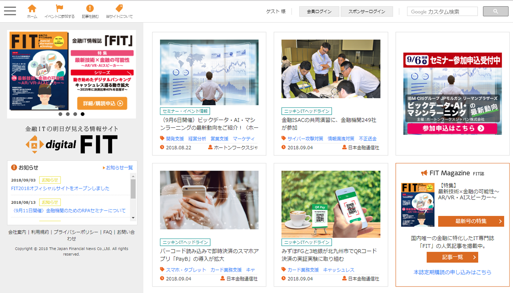Open smartphone hands article thumbnail
The image size is (513, 293).
click(x=209, y=200)
